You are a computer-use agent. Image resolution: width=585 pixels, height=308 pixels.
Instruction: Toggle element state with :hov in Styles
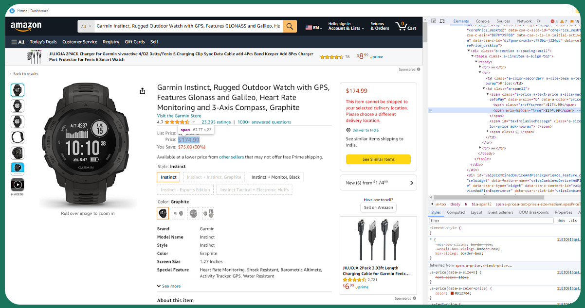560,221
